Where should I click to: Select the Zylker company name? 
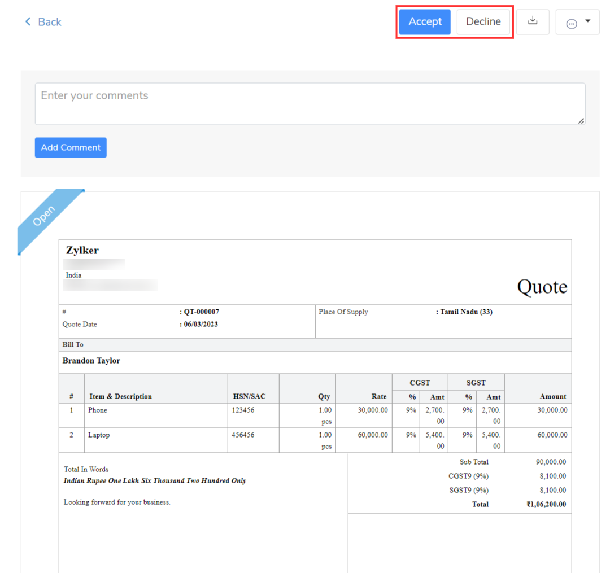(x=82, y=251)
